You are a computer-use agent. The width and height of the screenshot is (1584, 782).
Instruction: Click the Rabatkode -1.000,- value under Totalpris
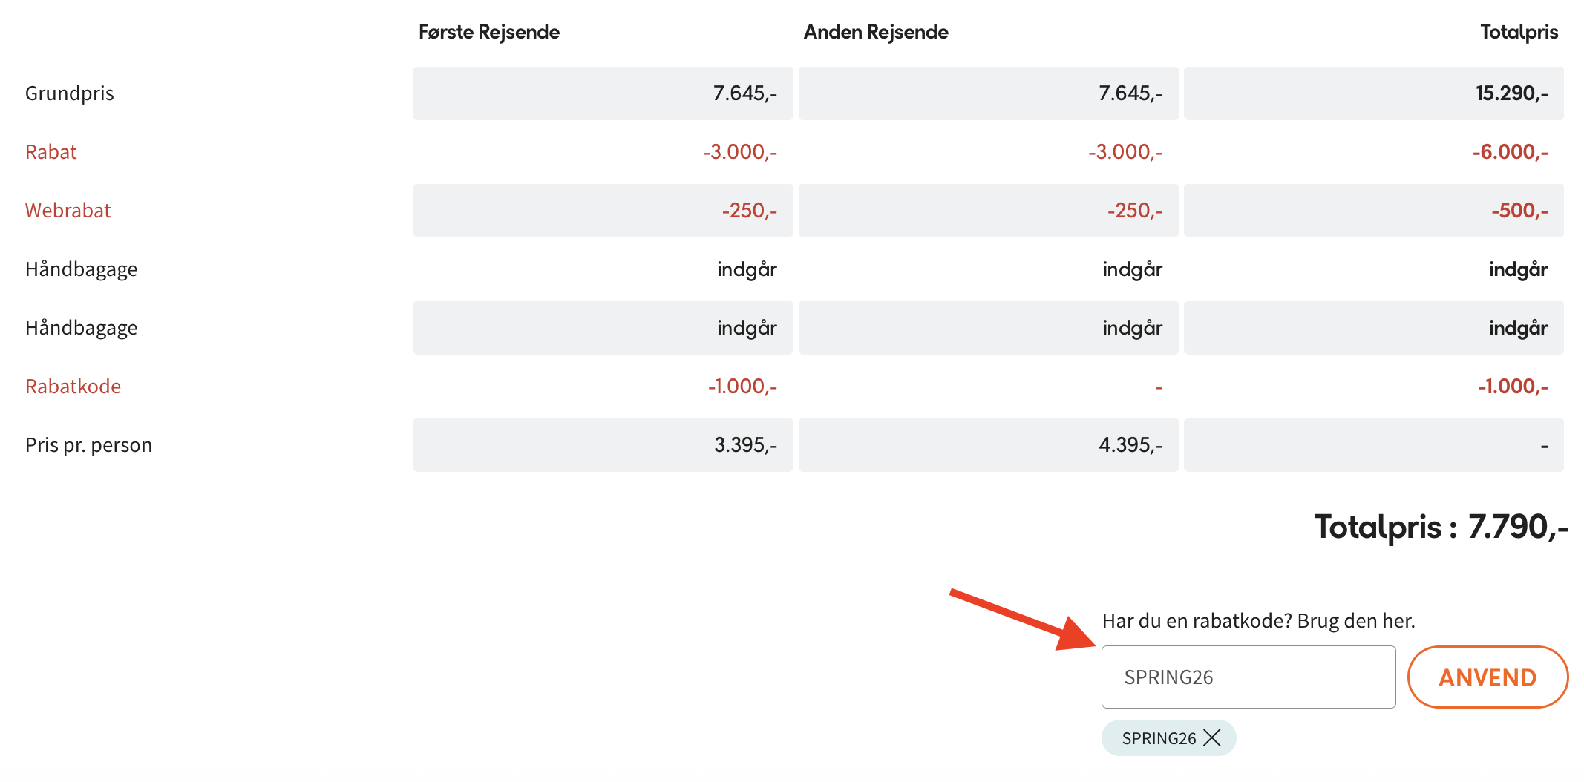point(1512,387)
